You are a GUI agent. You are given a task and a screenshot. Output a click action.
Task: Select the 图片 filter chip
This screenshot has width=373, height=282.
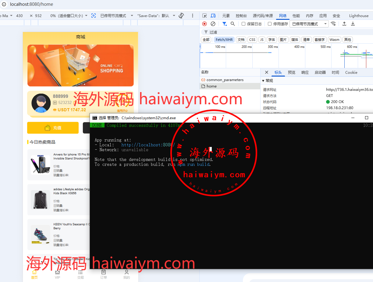pos(283,40)
